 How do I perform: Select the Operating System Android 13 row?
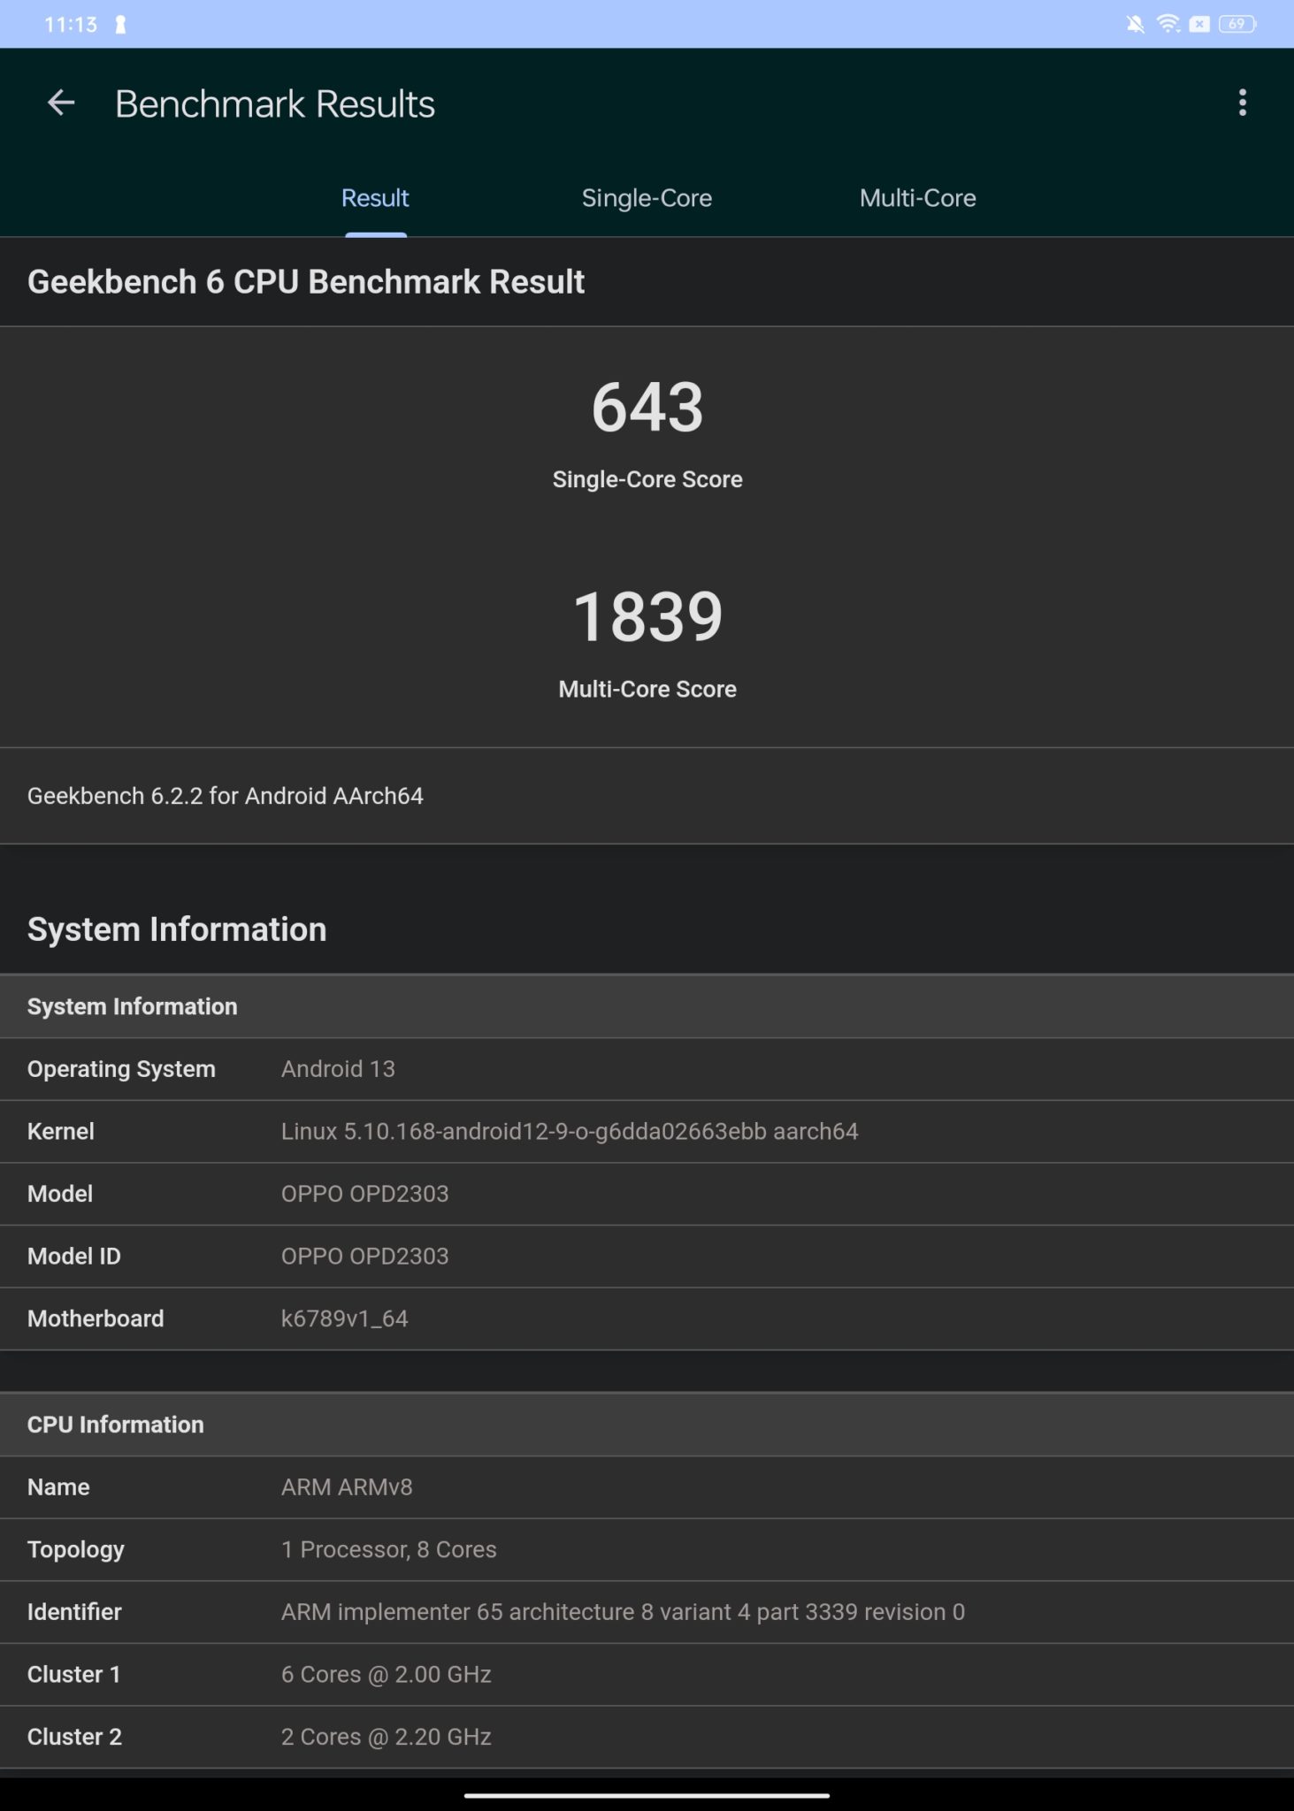click(x=647, y=1069)
